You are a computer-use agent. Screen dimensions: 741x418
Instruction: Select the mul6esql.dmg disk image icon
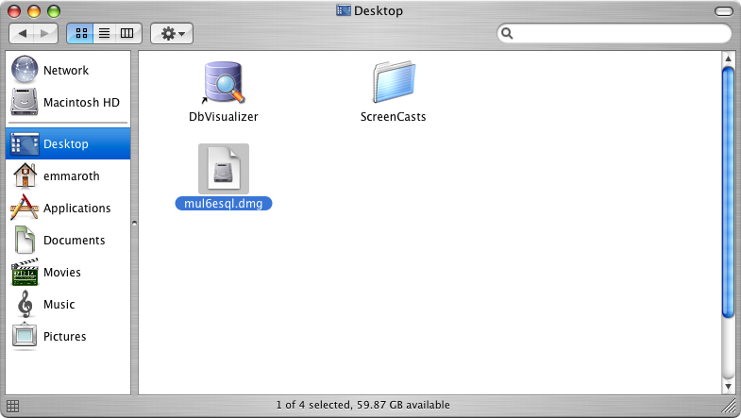(224, 169)
